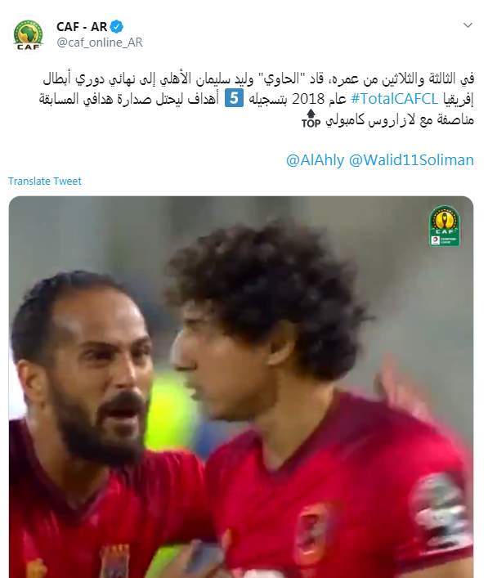Screen dimensions: 497x578
Task: Click the CAF Champions League logo in the video
Action: click(445, 226)
